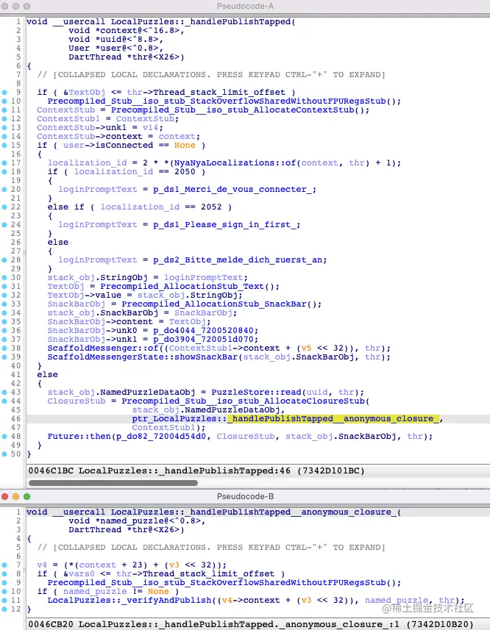This screenshot has height=630, width=490.
Task: Toggle the dot beside line 20 in Pseudocode-A
Action: click(4, 189)
